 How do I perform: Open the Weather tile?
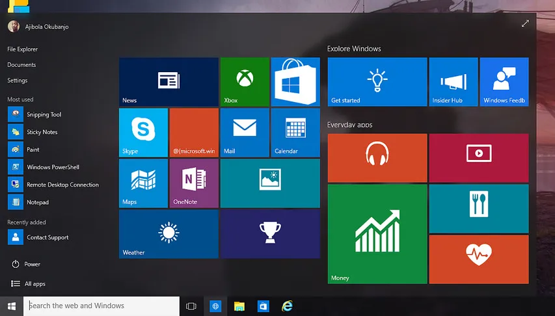(x=169, y=234)
